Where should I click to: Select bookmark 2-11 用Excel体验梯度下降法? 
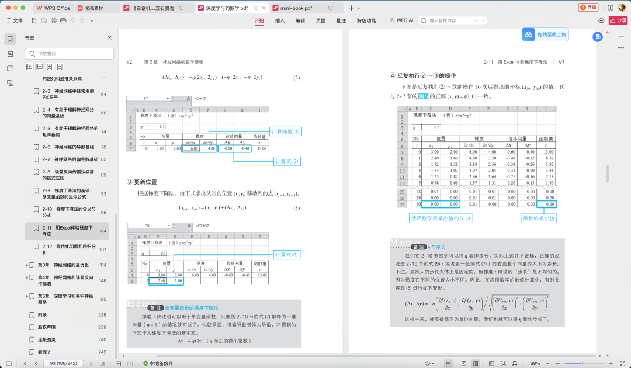(x=67, y=231)
